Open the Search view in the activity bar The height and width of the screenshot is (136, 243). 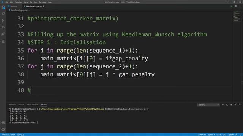[3, 14]
